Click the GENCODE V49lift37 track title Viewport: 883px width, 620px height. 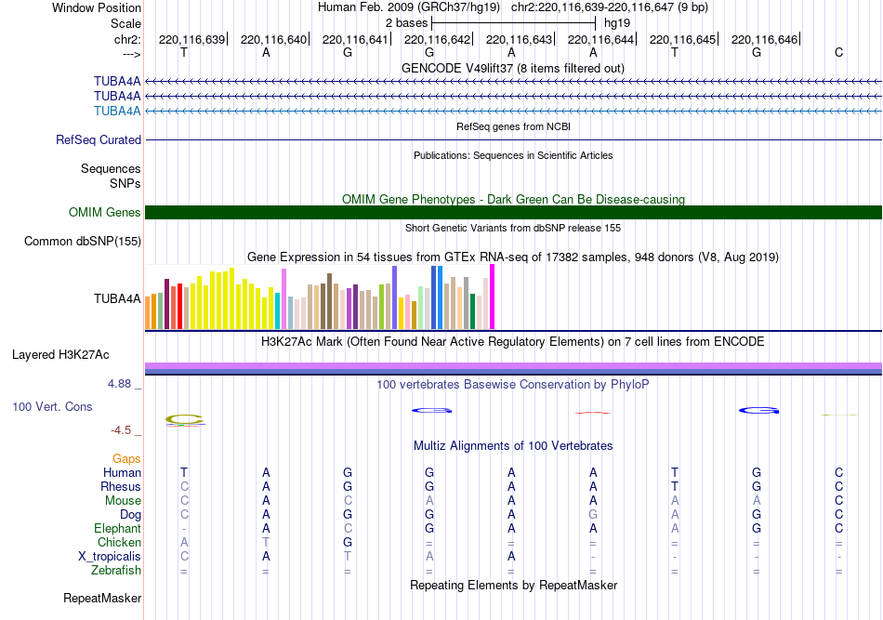tap(513, 68)
